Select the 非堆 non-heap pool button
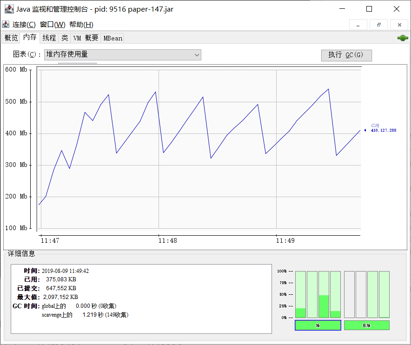Viewport: 411px width, 345px height. [x=366, y=325]
